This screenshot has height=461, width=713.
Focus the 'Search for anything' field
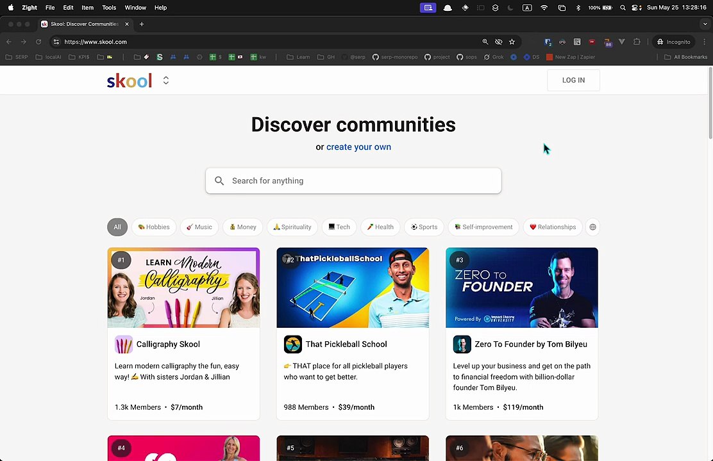[x=353, y=181]
